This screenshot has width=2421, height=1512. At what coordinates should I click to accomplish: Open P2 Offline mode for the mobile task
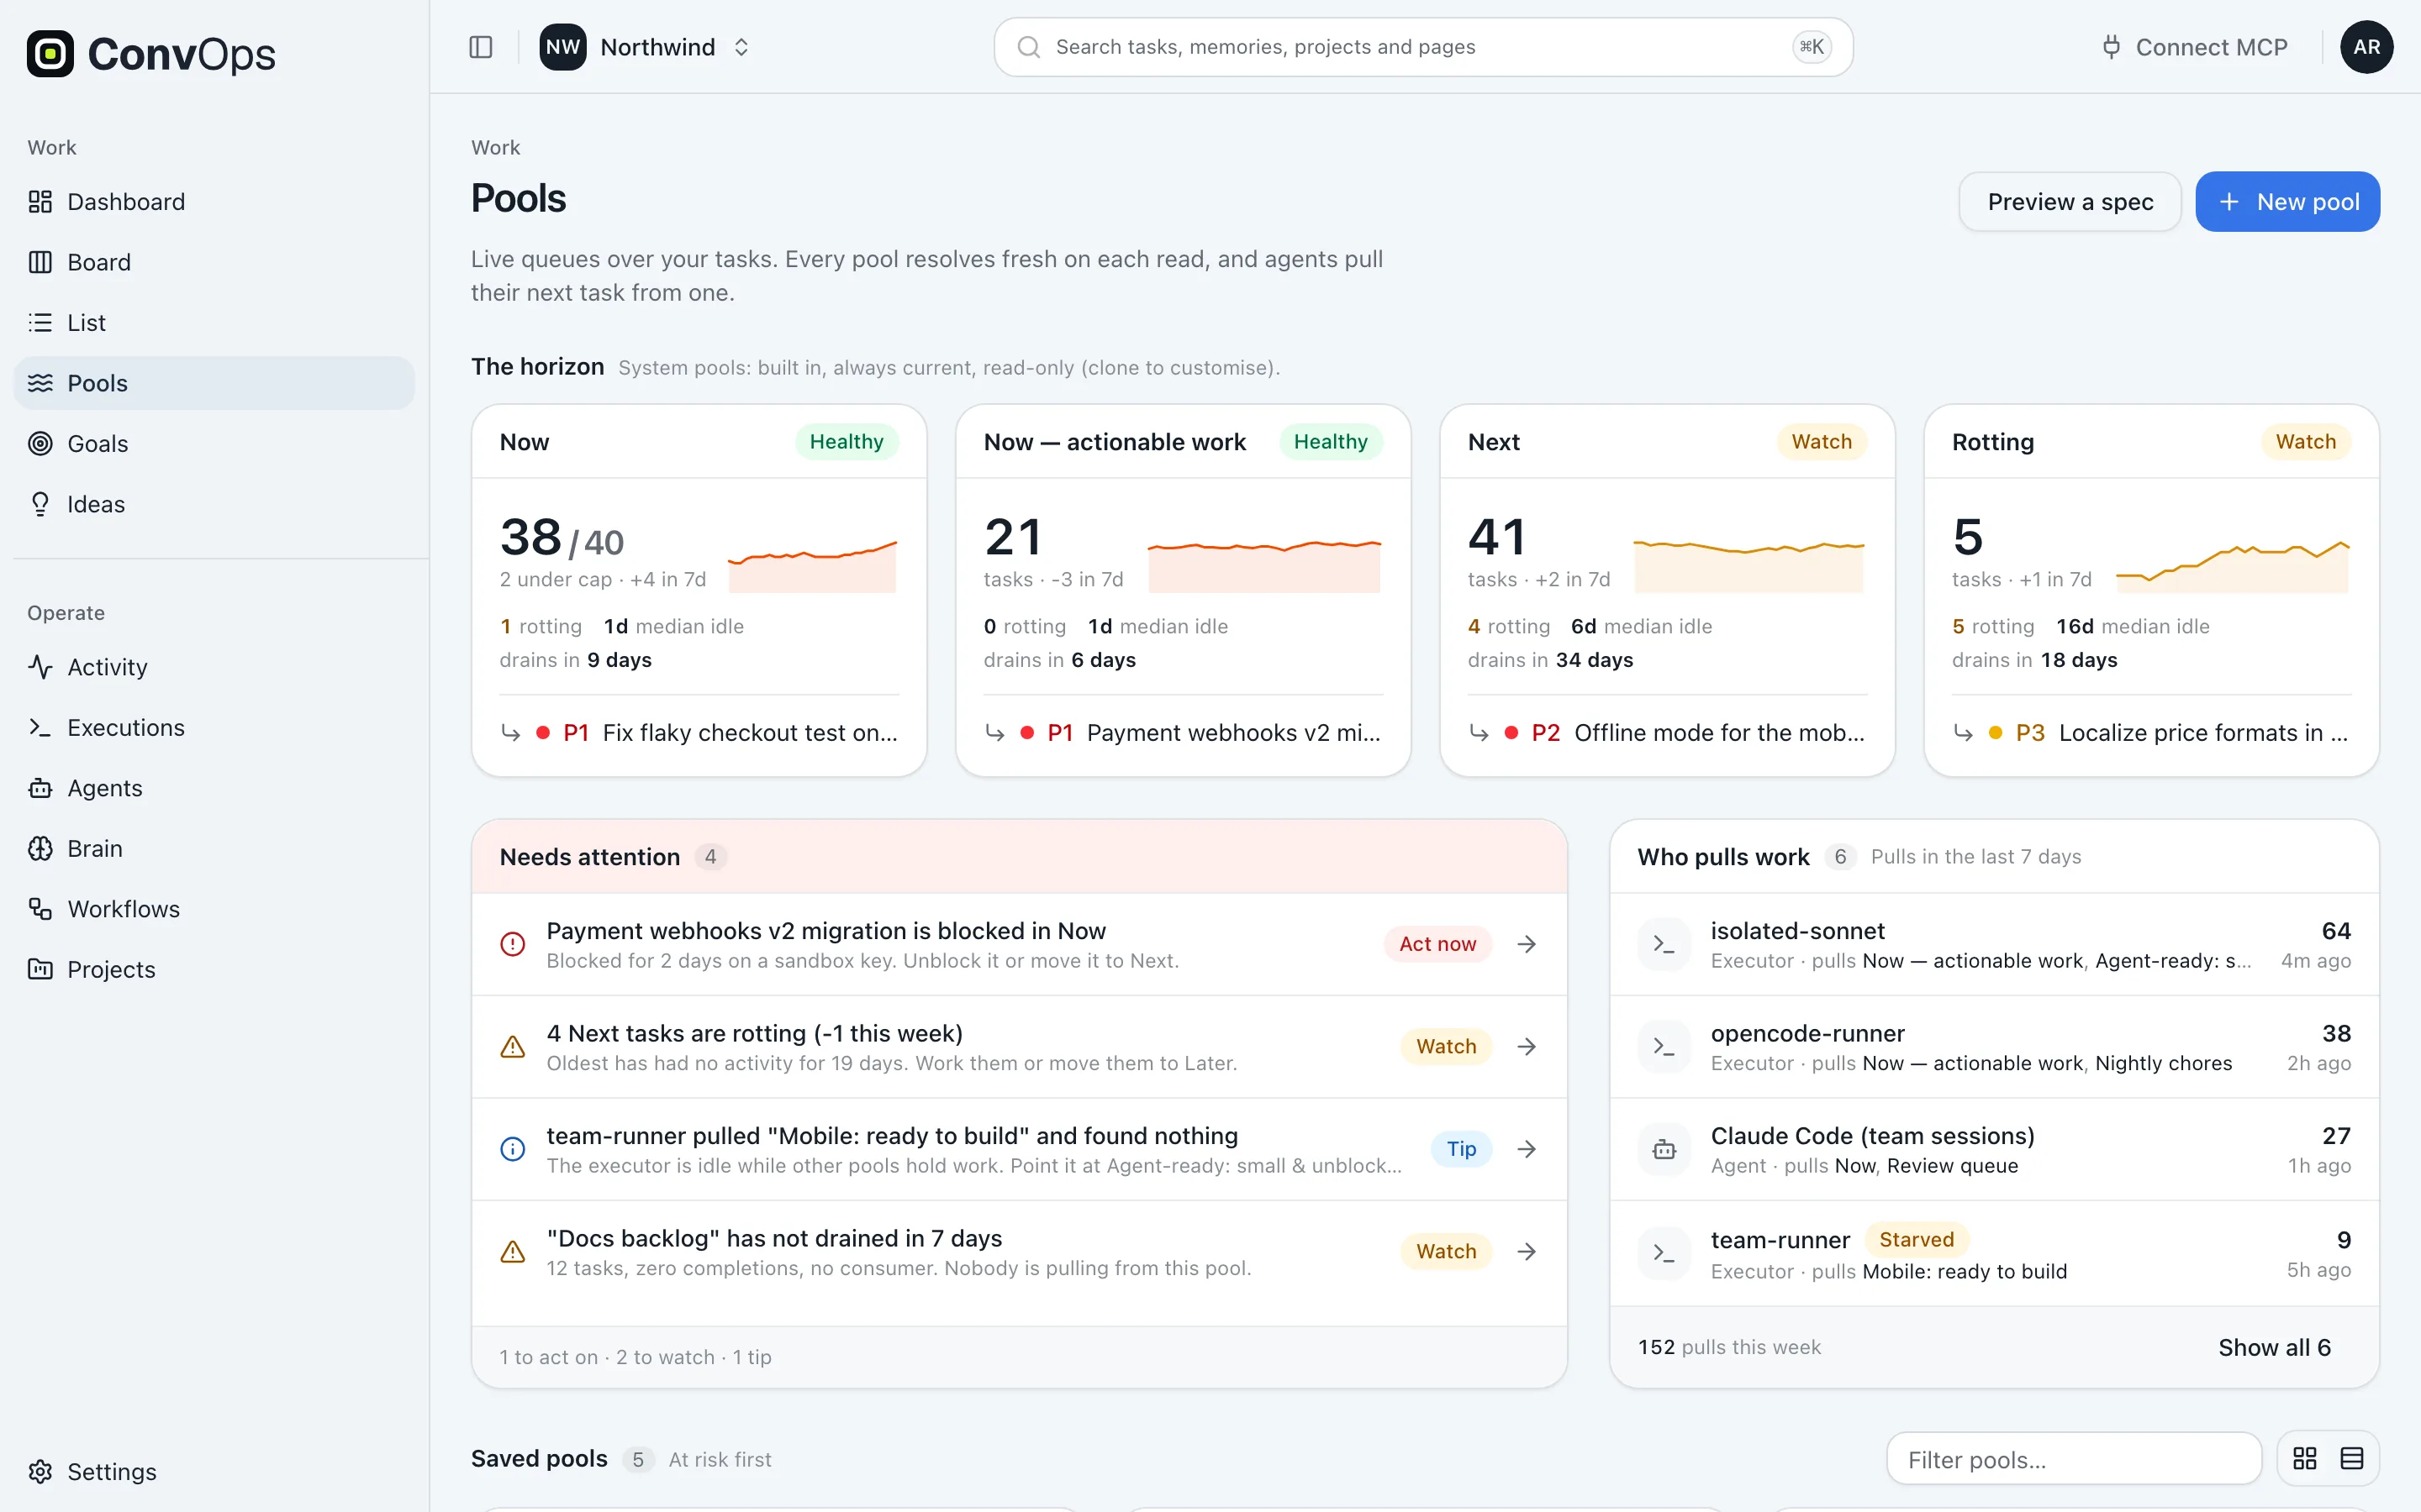click(x=1667, y=733)
